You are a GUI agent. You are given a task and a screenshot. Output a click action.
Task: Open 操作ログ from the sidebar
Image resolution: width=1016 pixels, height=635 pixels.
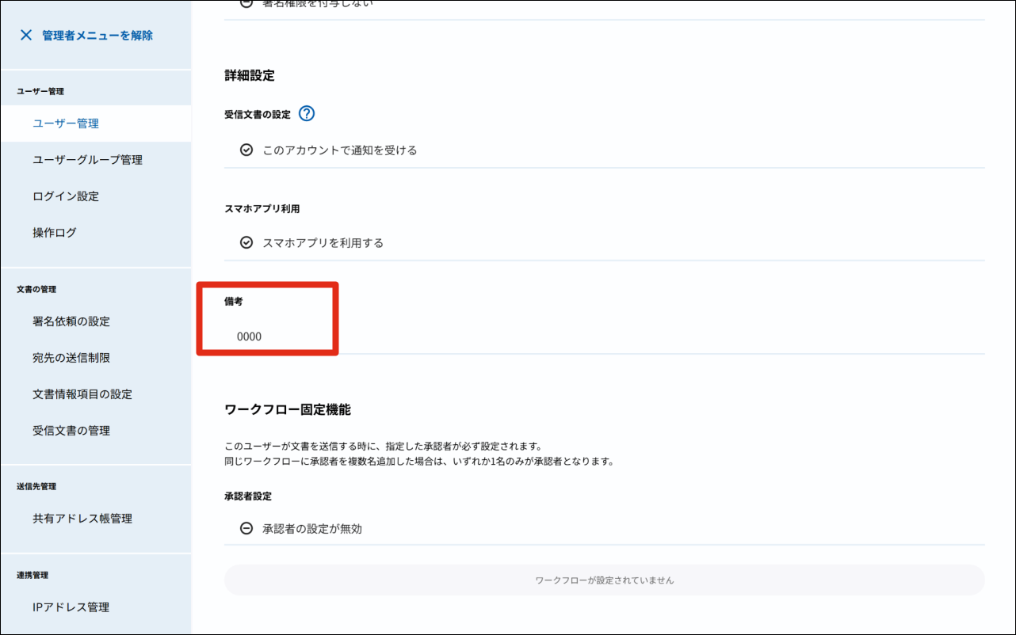point(55,233)
